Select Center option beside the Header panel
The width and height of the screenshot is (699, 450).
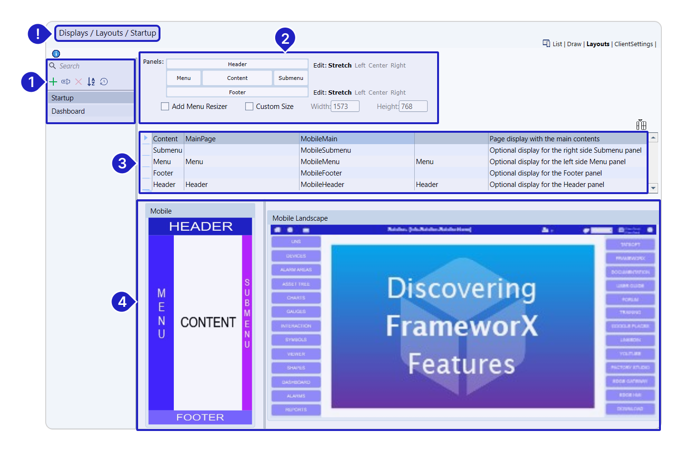coord(378,66)
